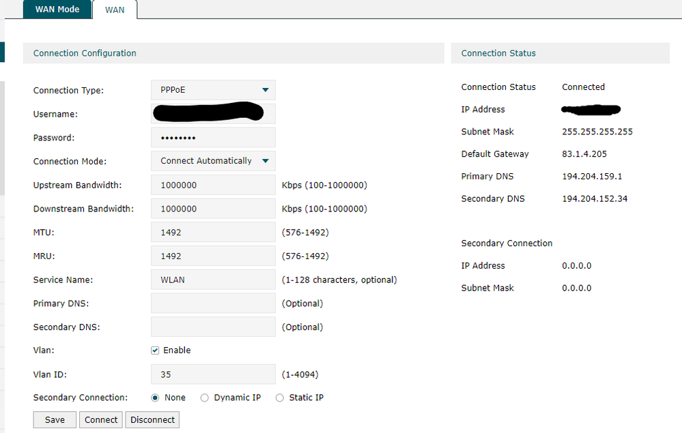Click the Username input field
The height and width of the screenshot is (433, 682).
pos(213,114)
